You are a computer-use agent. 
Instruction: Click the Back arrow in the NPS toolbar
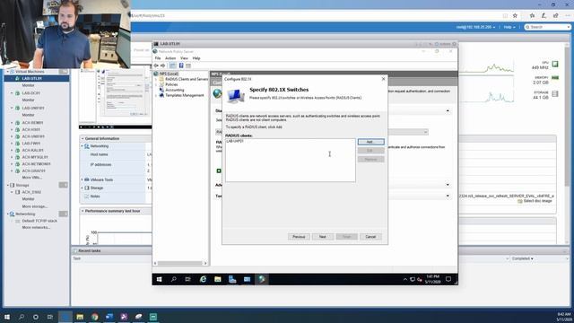click(156, 65)
